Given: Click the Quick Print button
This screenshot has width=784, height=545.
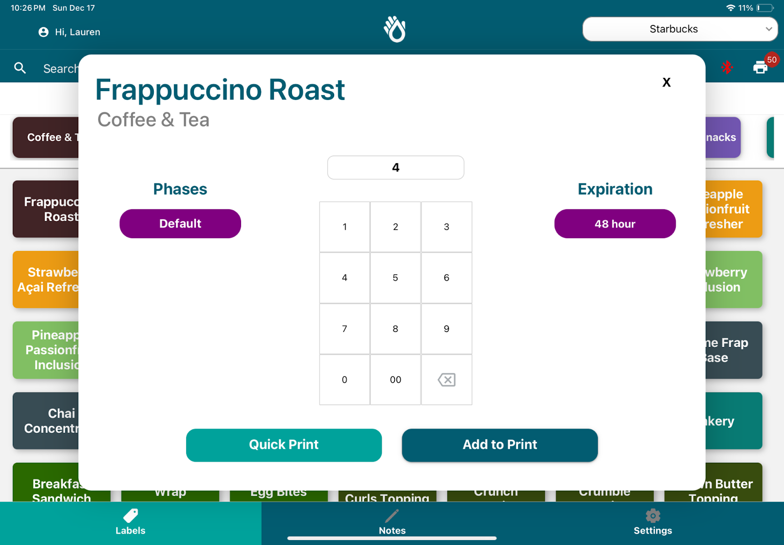Looking at the screenshot, I should (284, 445).
